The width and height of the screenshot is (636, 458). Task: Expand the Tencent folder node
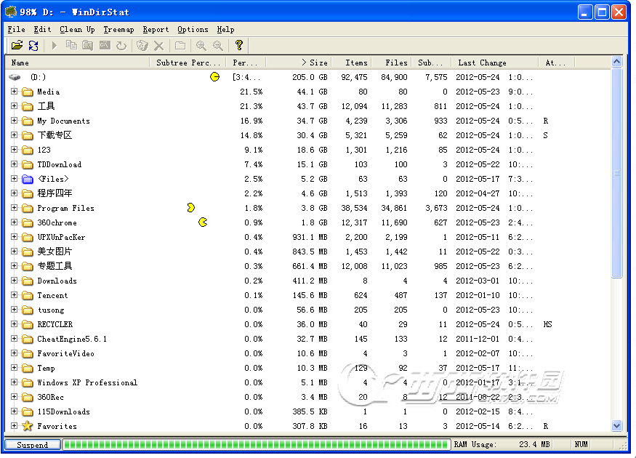(x=15, y=295)
